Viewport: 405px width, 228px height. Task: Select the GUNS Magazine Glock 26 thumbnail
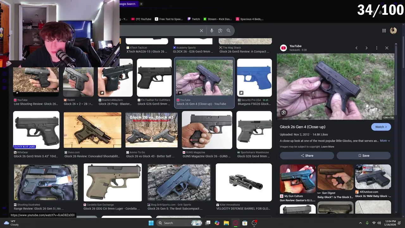tap(207, 130)
